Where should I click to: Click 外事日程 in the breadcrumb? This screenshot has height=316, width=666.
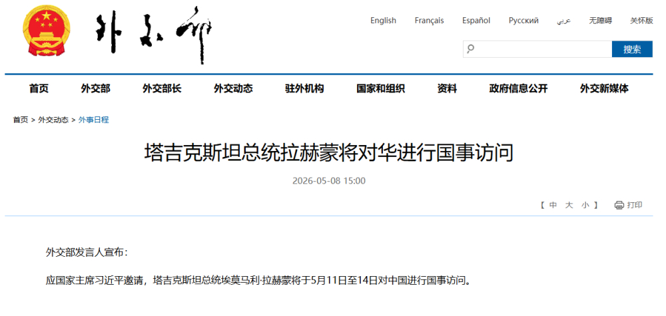(x=93, y=120)
